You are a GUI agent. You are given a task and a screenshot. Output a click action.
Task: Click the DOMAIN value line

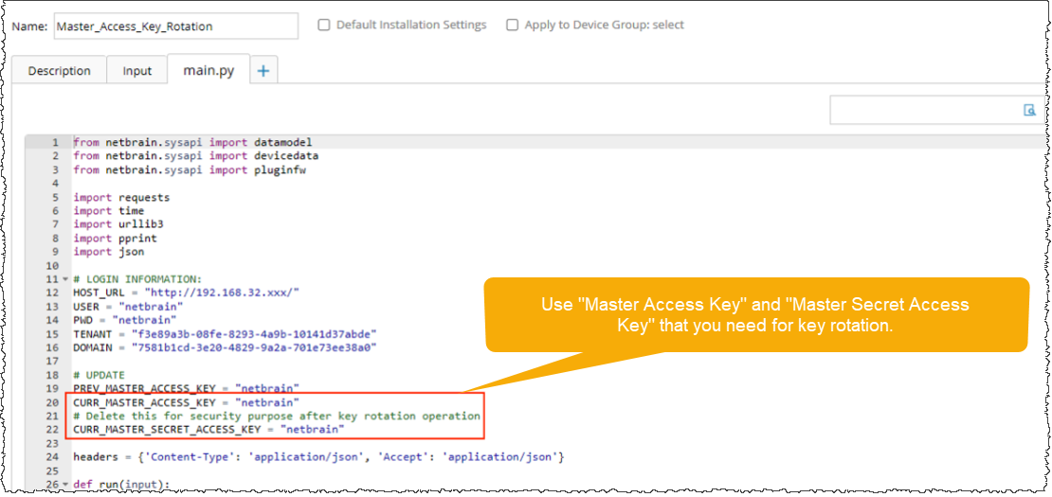(225, 348)
